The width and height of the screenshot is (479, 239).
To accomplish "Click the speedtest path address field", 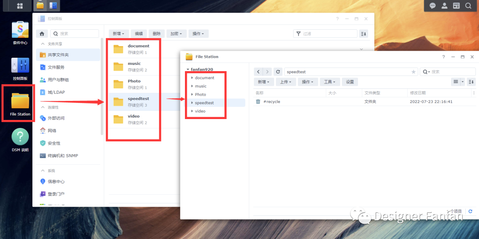I will (x=351, y=72).
